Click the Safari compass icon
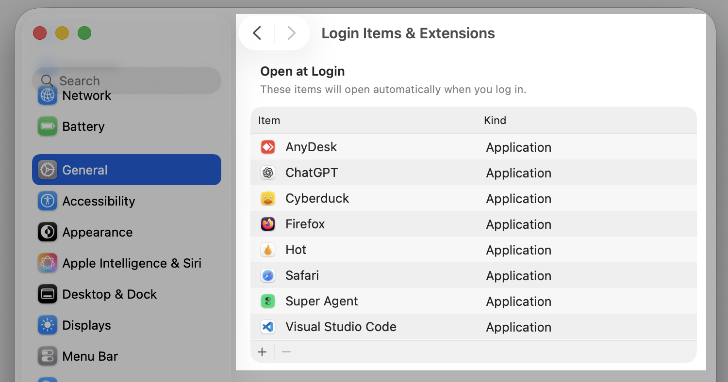The height and width of the screenshot is (382, 728). click(268, 275)
